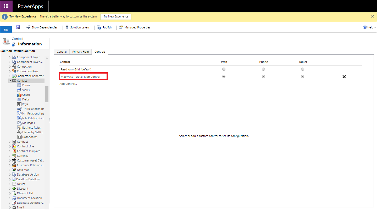
Task: Select Read-only Grid for Phone
Action: (x=263, y=69)
